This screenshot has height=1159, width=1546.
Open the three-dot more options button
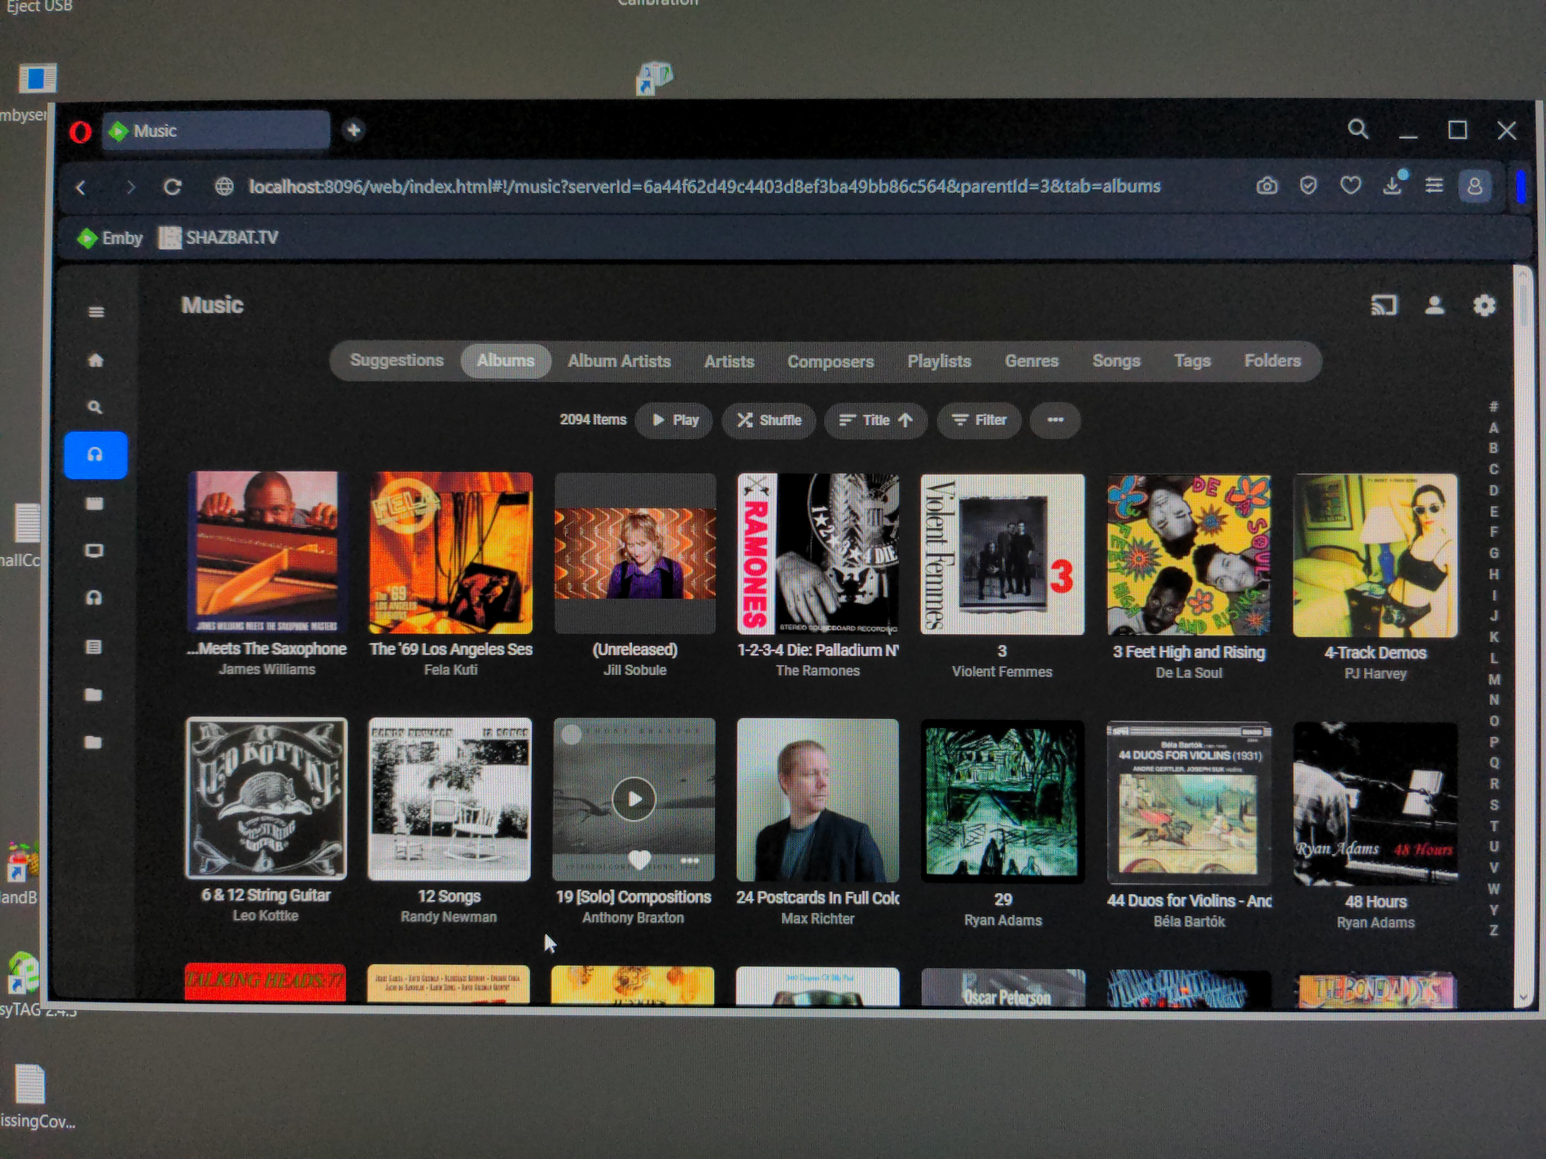1055,420
